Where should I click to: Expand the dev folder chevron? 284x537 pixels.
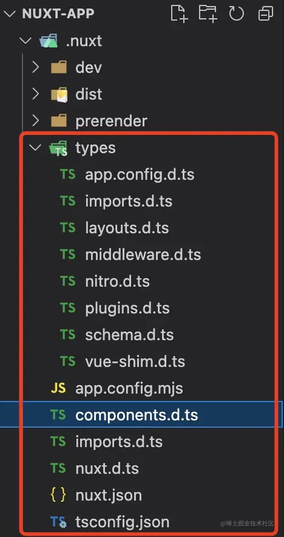click(x=35, y=67)
